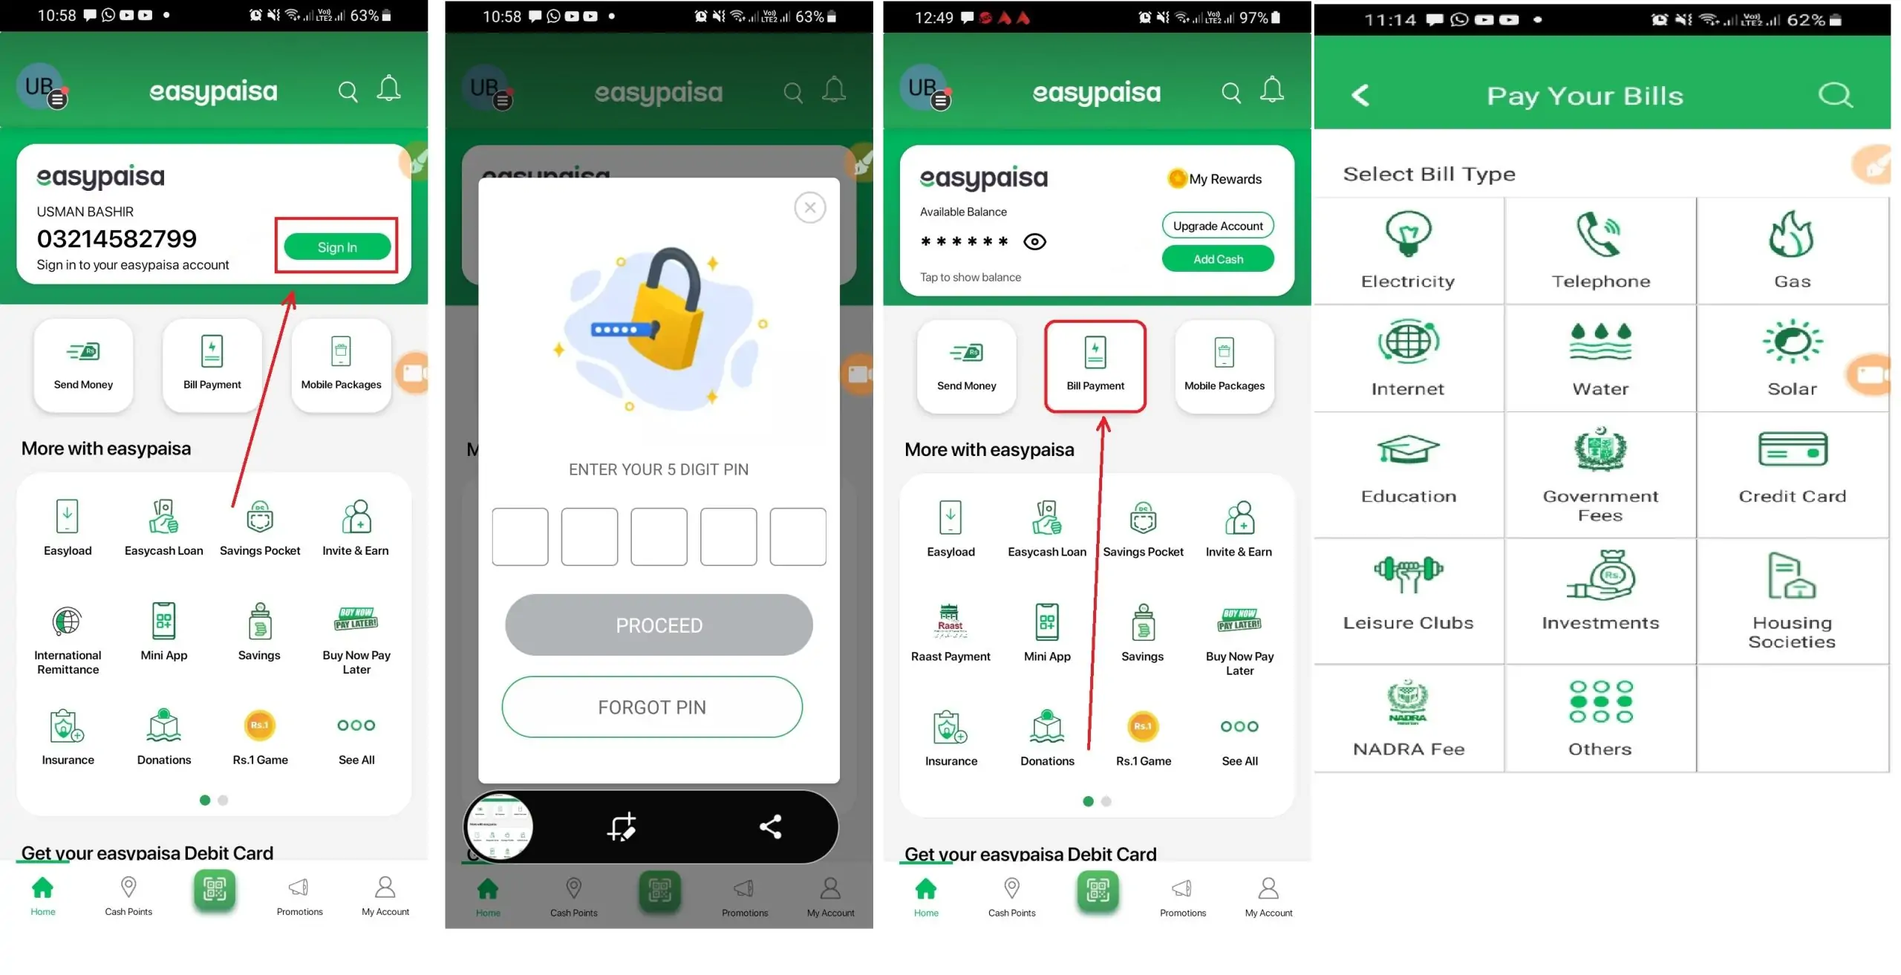Viewport: 1901px width, 975px height.
Task: Tap the 5-digit PIN input field
Action: (521, 536)
